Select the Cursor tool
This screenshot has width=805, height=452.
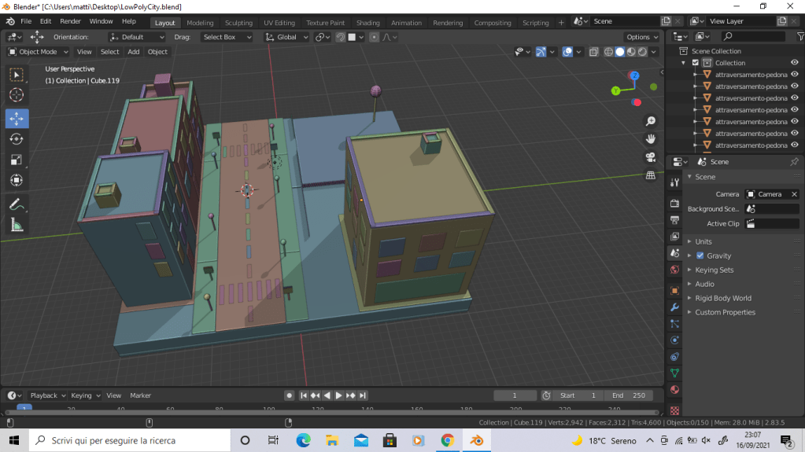pos(17,95)
